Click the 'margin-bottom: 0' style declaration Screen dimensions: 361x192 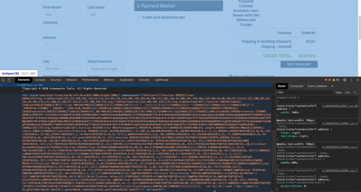pyautogui.click(x=294, y=186)
